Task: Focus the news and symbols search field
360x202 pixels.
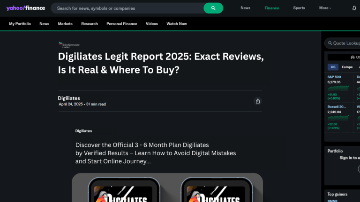Action: pyautogui.click(x=127, y=8)
